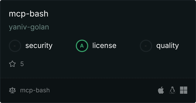Screen dimensions: 196x103
Task: Click the license label text
Action: pos(104,45)
